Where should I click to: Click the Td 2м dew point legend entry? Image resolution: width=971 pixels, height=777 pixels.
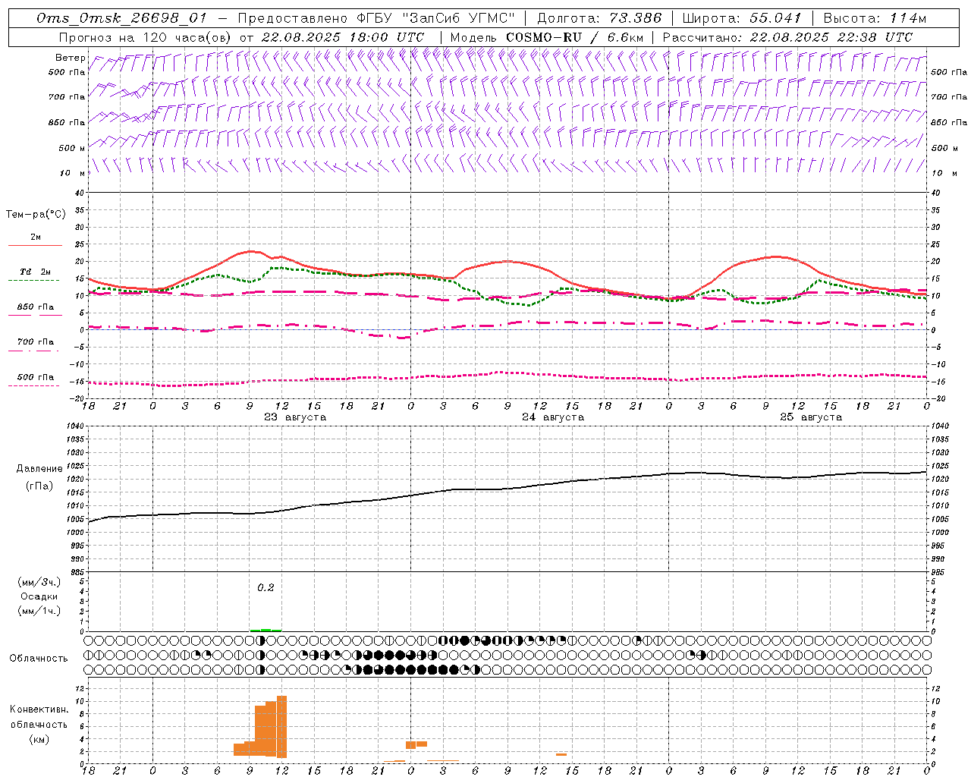(35, 272)
